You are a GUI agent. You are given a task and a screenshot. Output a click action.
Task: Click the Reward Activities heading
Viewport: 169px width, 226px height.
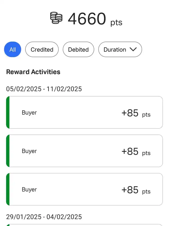click(33, 72)
